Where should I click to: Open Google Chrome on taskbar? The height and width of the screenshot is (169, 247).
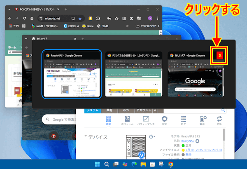[x=170, y=164]
